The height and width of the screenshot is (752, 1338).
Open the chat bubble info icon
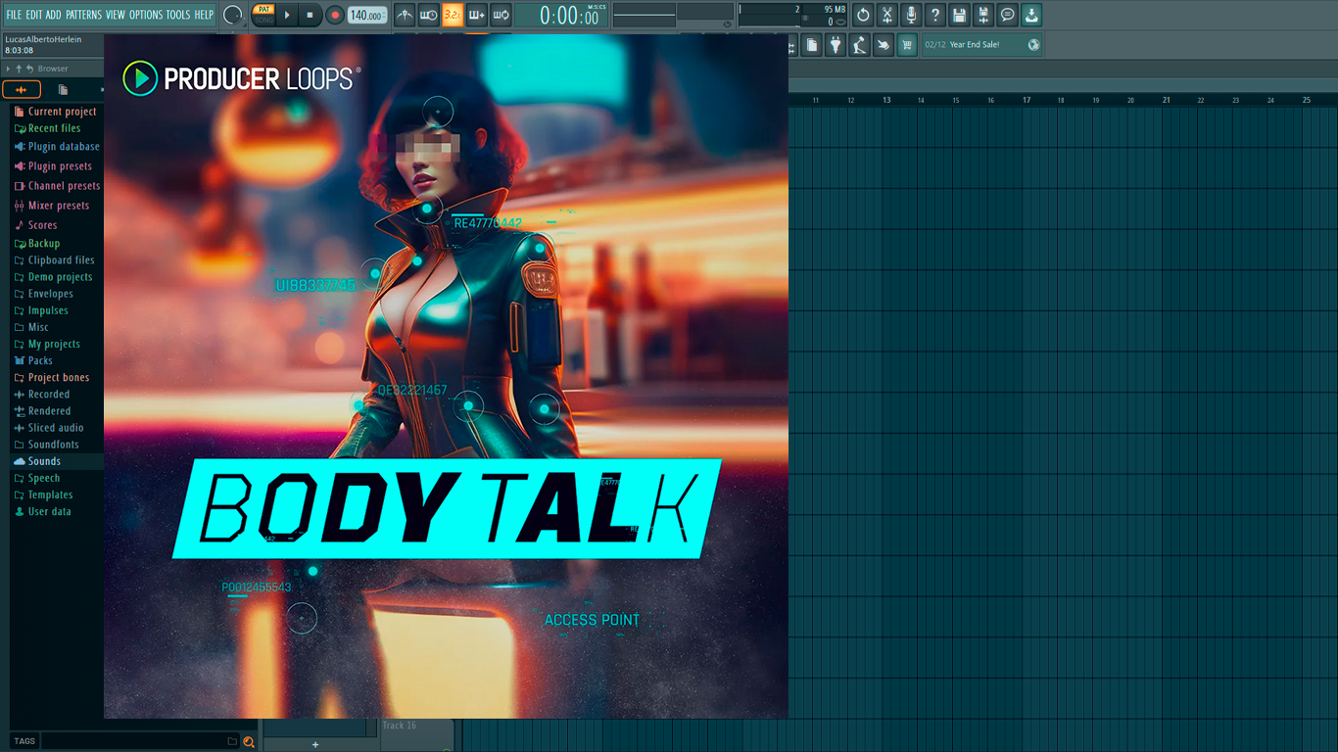[x=1007, y=15]
